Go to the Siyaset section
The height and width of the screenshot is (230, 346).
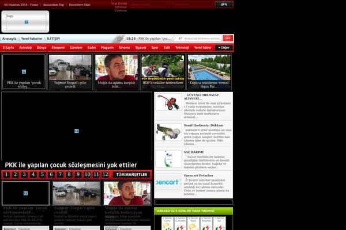(x=141, y=48)
